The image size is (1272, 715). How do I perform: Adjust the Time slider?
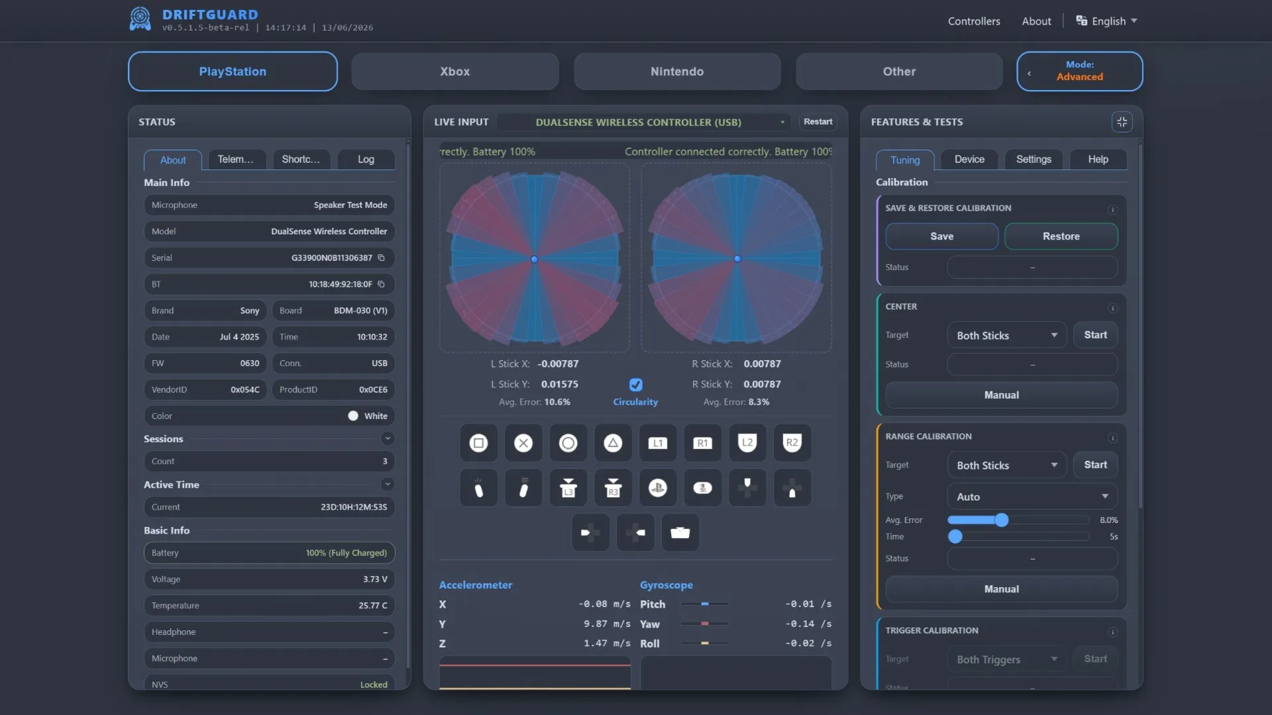tap(955, 537)
